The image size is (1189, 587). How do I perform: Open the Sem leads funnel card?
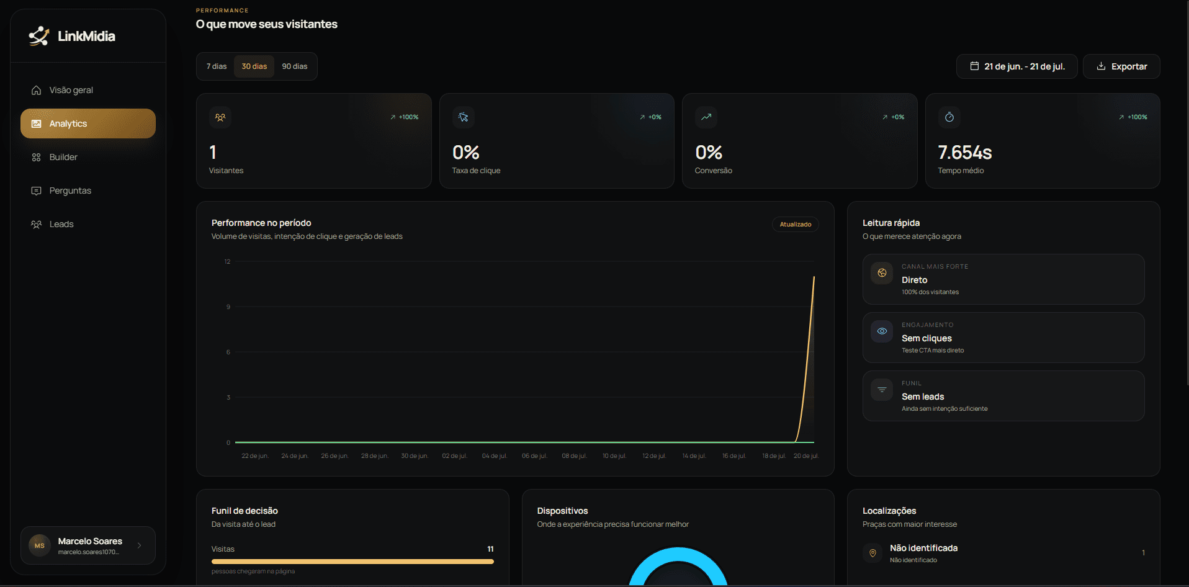pos(1003,396)
